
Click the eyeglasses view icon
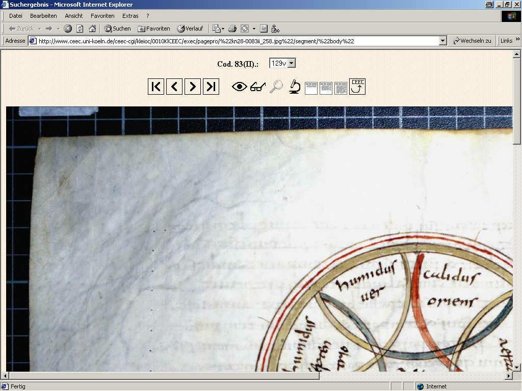(x=258, y=87)
